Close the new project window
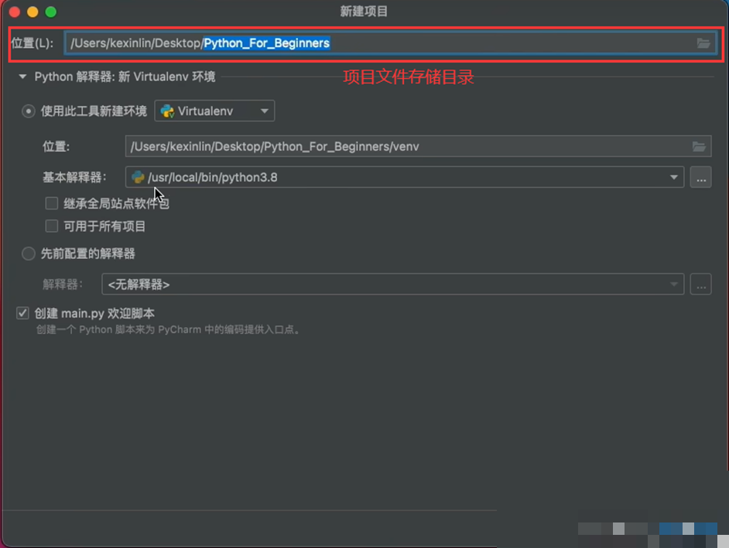Viewport: 729px width, 548px height. 15,12
